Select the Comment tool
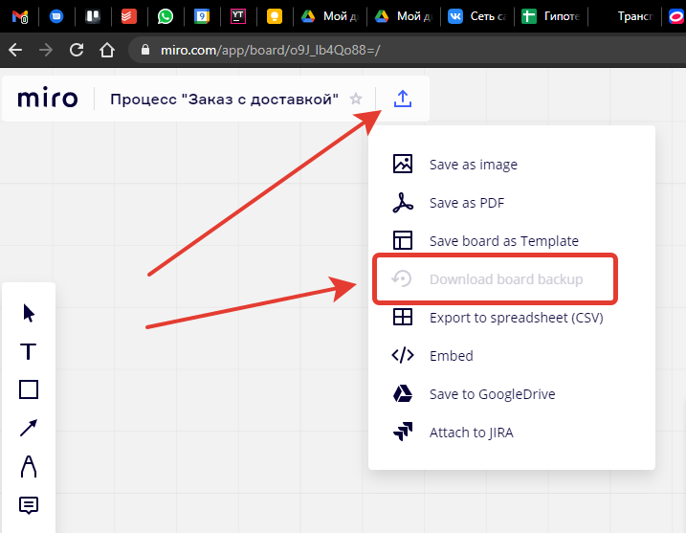Screen dimensions: 686x533 pos(29,504)
